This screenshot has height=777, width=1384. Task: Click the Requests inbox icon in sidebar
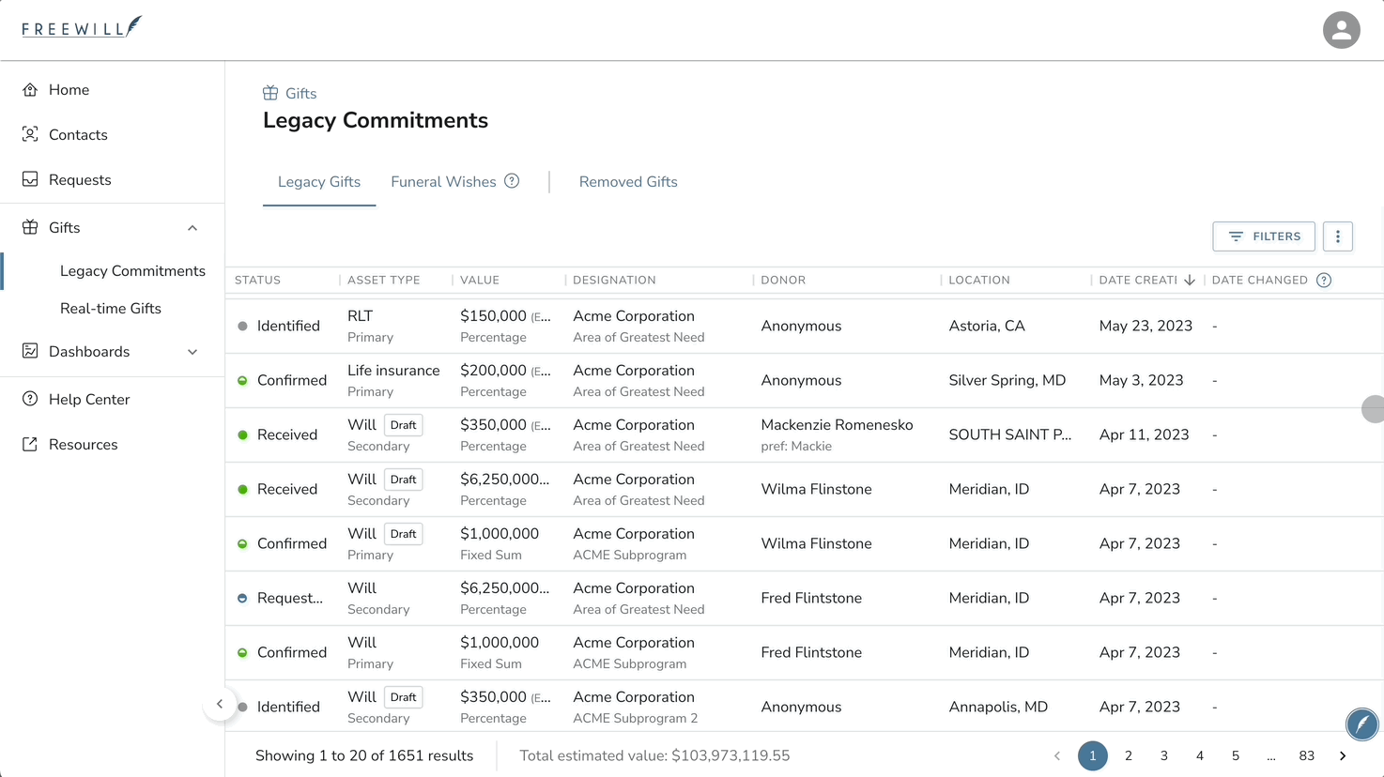(x=30, y=180)
